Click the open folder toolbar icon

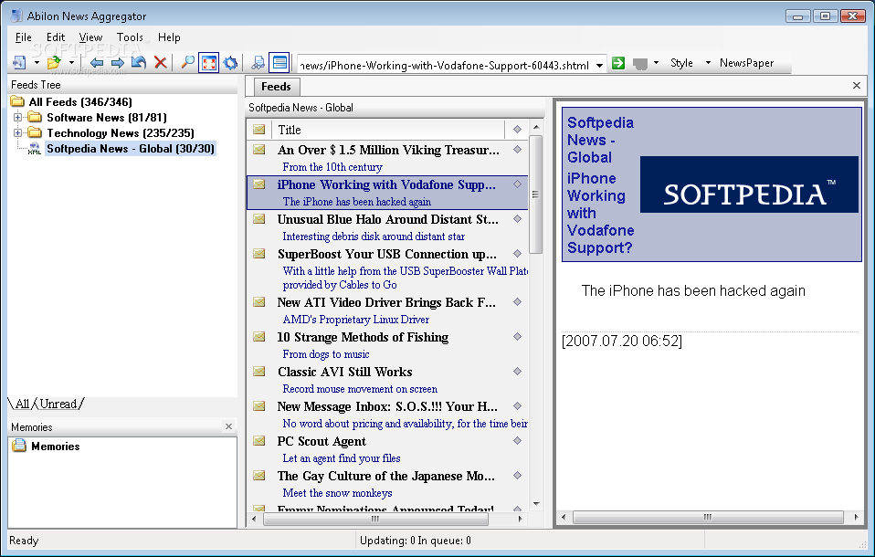click(54, 62)
